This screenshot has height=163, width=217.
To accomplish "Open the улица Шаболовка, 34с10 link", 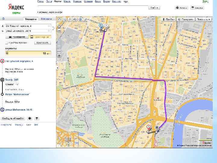I will [19, 110].
